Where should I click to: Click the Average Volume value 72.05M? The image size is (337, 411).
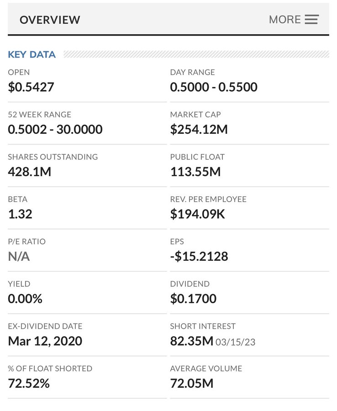pyautogui.click(x=192, y=383)
